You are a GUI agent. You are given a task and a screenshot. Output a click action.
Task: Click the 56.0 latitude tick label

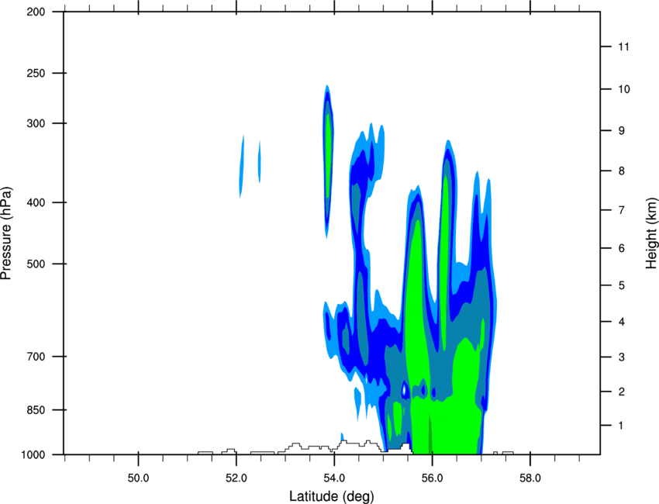[432, 476]
